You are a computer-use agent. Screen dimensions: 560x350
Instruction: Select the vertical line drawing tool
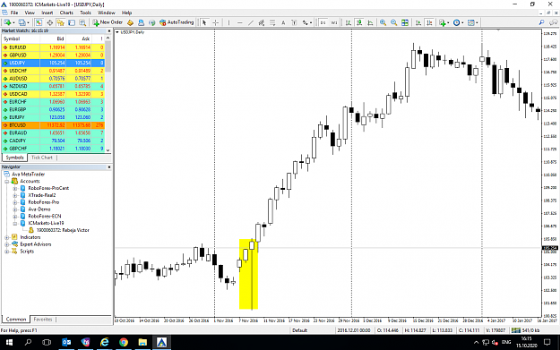tap(228, 22)
